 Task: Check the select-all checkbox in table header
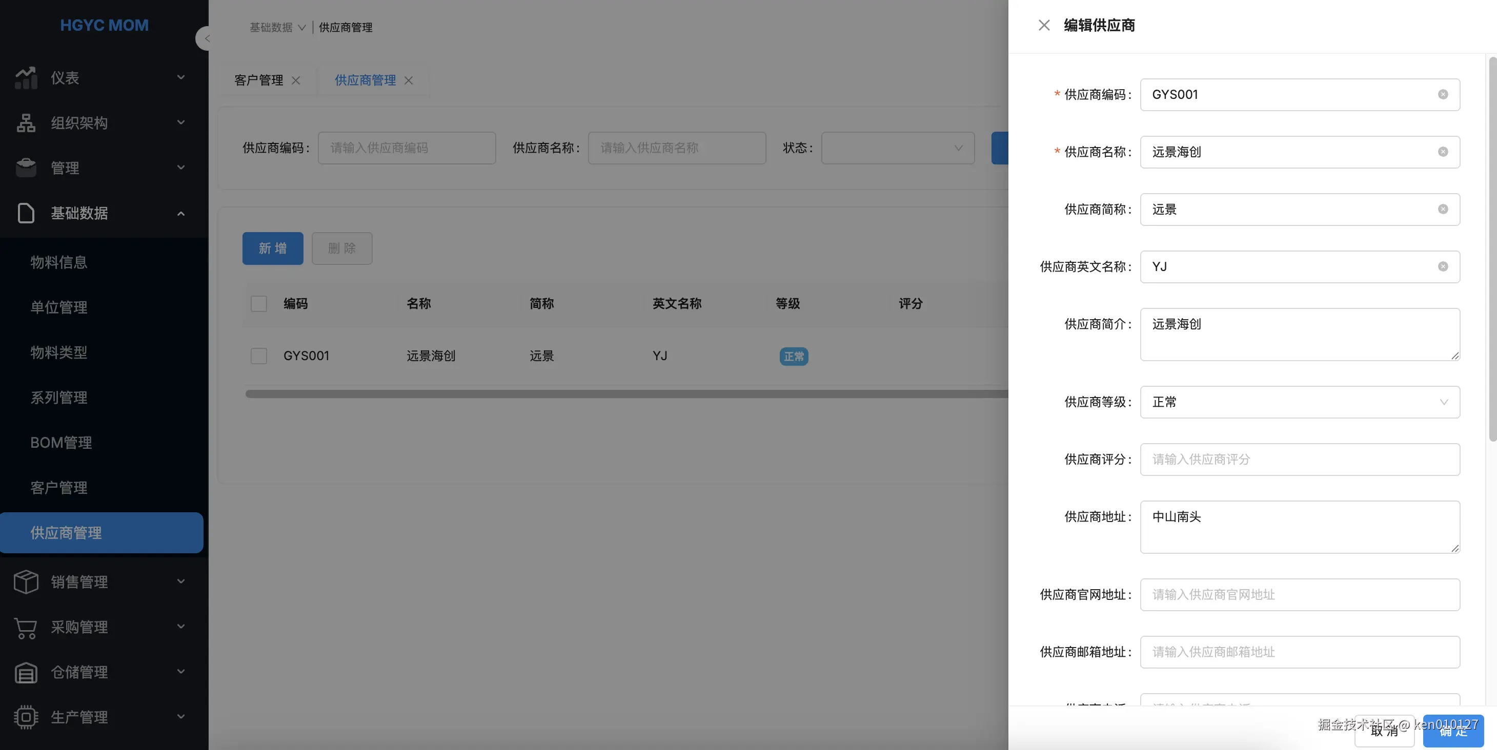pyautogui.click(x=258, y=304)
